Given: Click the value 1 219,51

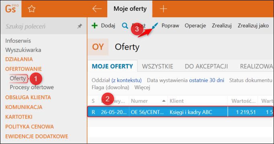Looking at the screenshot, I should pos(246,112).
